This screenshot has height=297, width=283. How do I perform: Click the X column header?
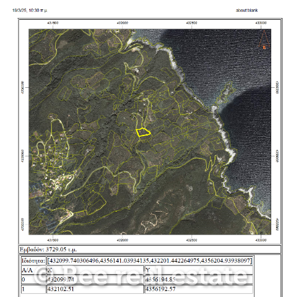pos(95,270)
